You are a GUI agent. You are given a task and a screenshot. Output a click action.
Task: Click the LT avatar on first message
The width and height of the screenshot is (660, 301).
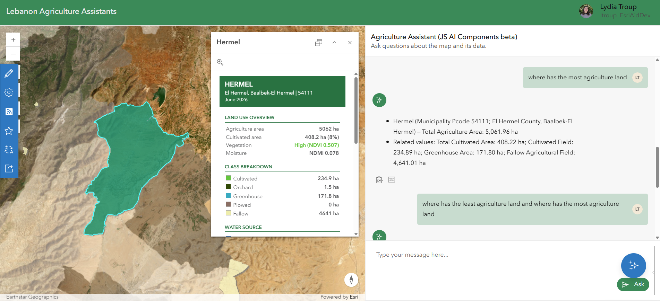click(x=637, y=78)
